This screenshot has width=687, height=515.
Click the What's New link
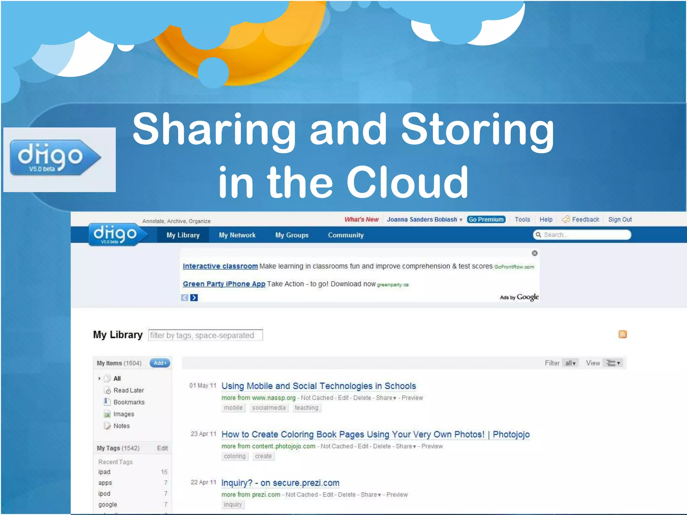(x=362, y=219)
